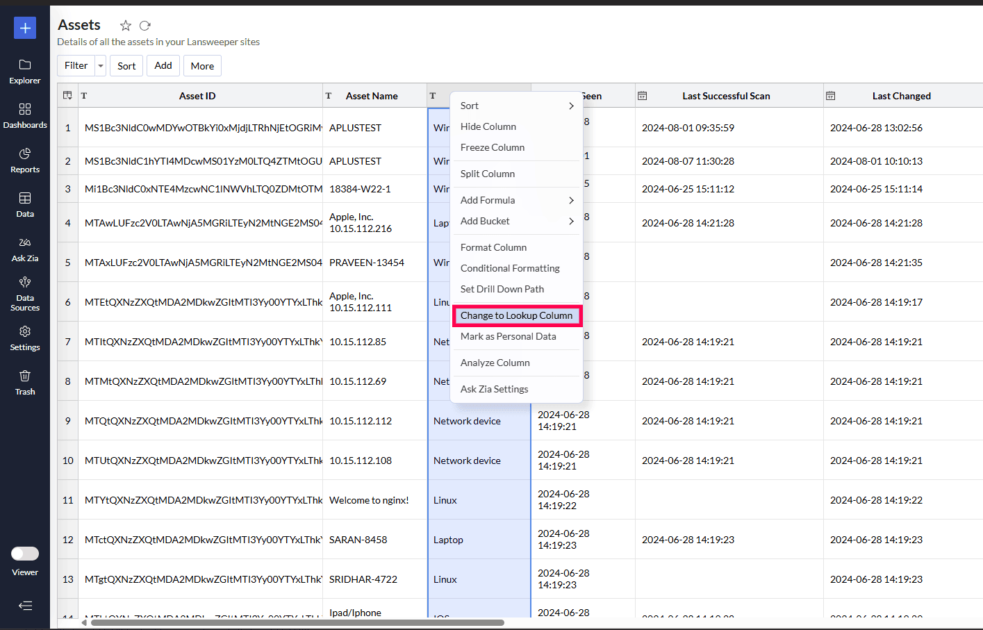Screen dimensions: 983x630
Task: Click the Sort toolbar button
Action: click(x=126, y=66)
